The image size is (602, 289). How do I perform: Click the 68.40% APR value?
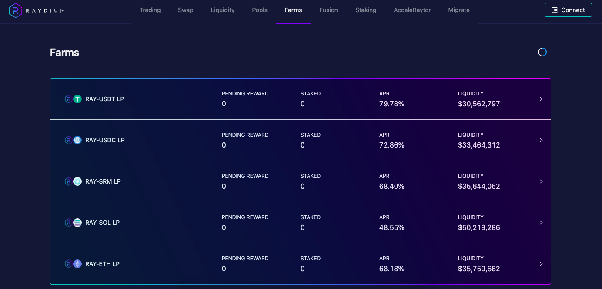[392, 186]
